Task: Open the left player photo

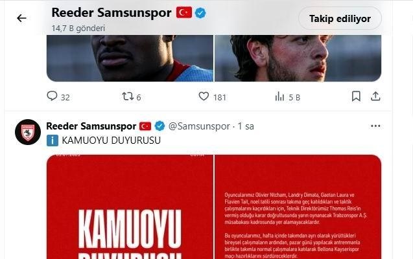Action: click(130, 58)
